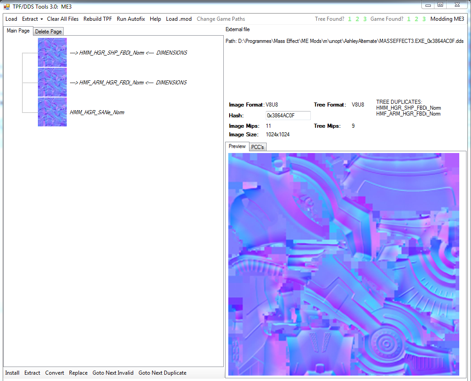Open the Help menu
471x381 pixels.
pyautogui.click(x=155, y=19)
